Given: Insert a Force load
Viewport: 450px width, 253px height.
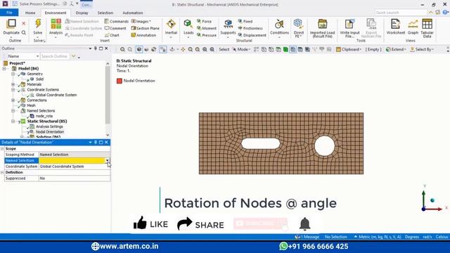Looking at the screenshot, I should click(x=204, y=21).
